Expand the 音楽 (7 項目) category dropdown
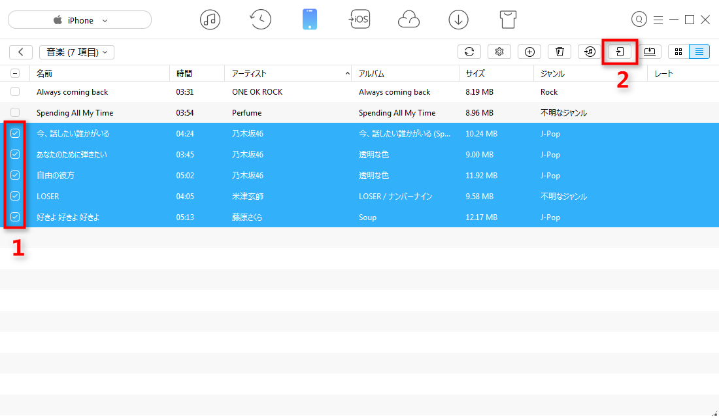The width and height of the screenshot is (719, 418). tap(76, 52)
